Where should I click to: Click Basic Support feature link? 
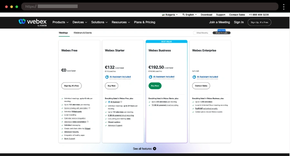pos(70,139)
